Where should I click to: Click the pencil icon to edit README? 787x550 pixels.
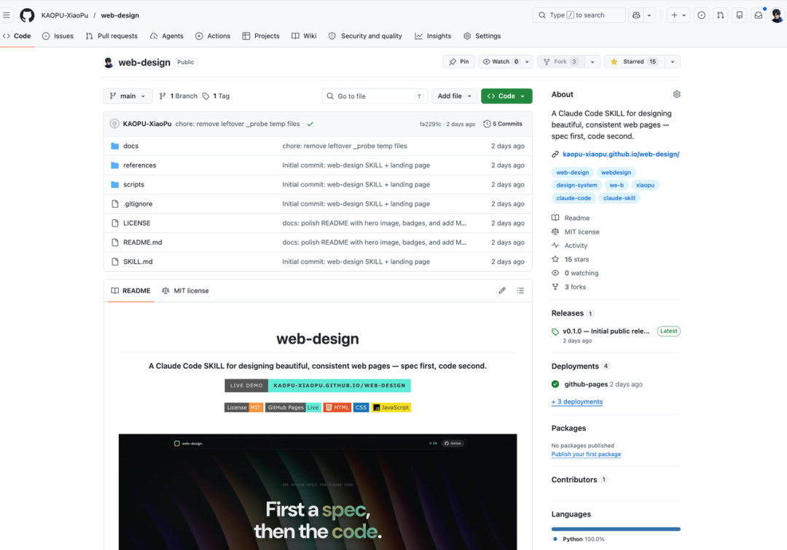point(502,291)
